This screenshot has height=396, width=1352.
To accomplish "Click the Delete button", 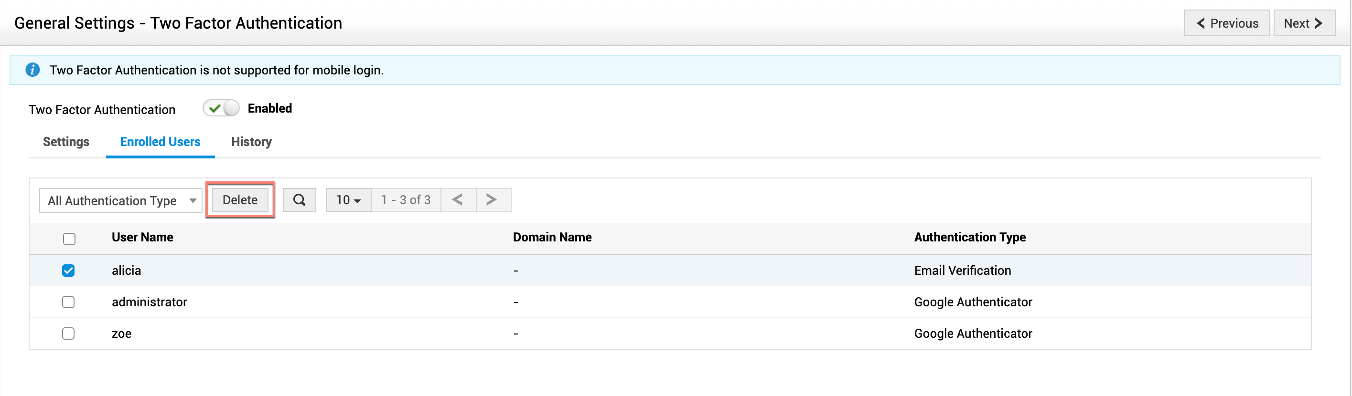I will (240, 200).
